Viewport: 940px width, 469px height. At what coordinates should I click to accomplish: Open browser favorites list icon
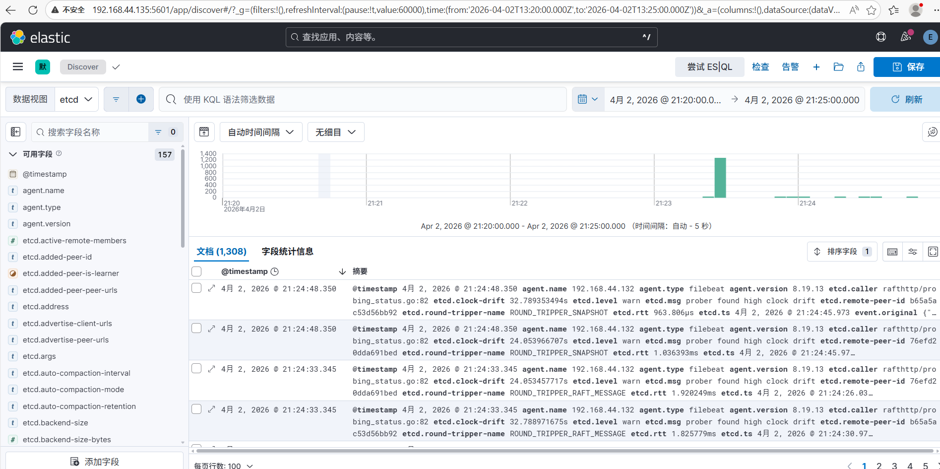click(893, 10)
